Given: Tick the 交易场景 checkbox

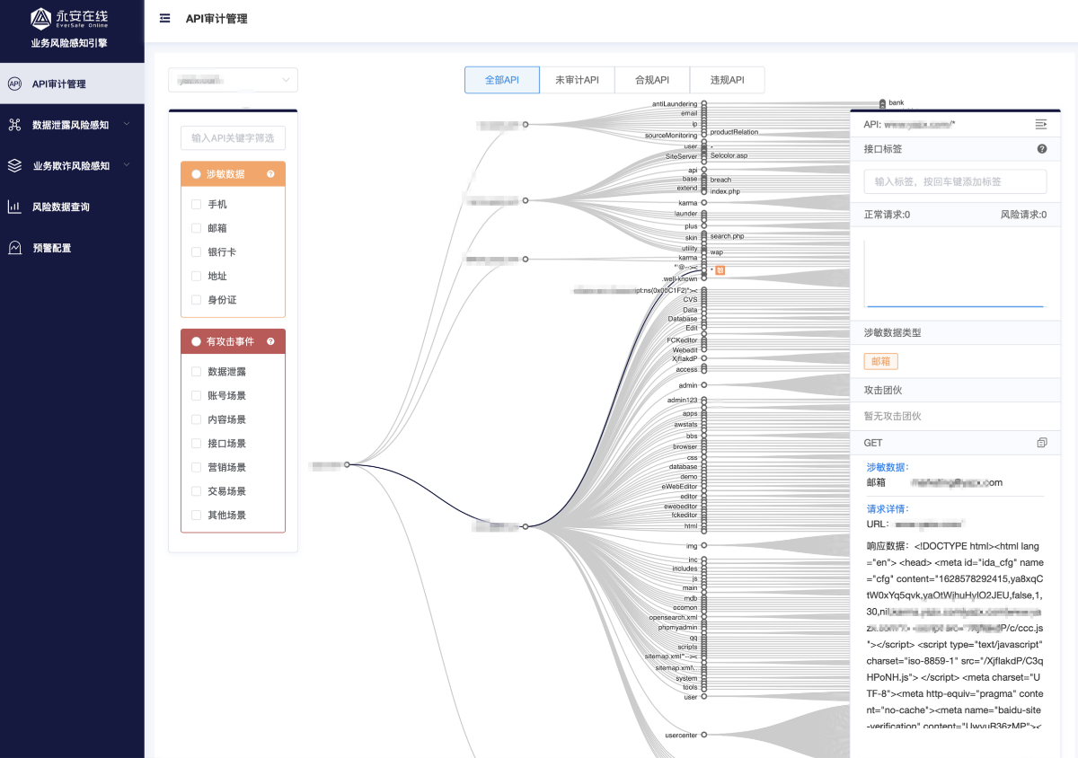Looking at the screenshot, I should point(196,491).
